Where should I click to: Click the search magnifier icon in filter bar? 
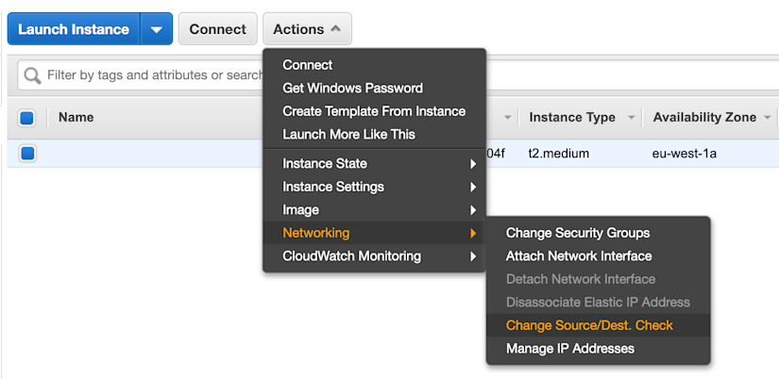pyautogui.click(x=33, y=75)
